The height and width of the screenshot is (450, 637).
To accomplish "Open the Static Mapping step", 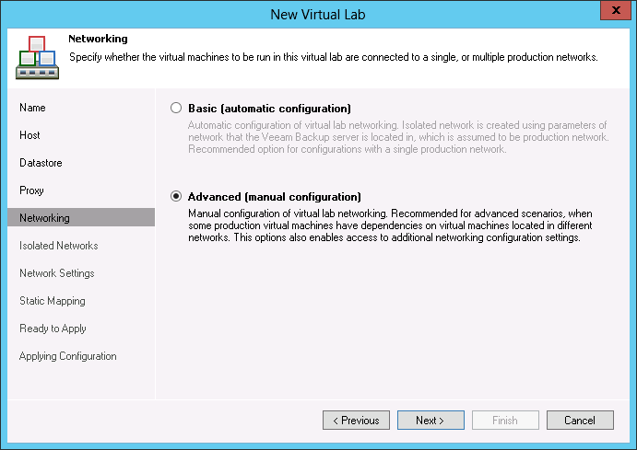I will click(x=52, y=301).
